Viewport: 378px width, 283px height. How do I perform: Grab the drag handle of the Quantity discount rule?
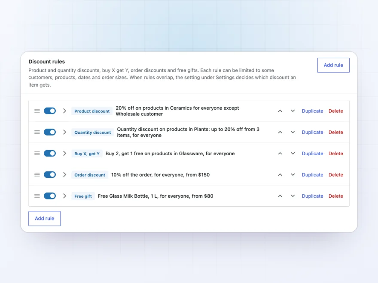point(37,132)
